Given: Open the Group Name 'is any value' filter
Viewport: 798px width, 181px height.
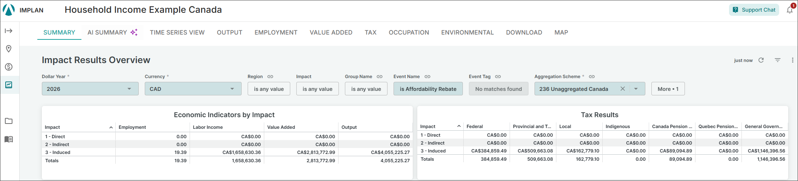Looking at the screenshot, I should pyautogui.click(x=366, y=89).
